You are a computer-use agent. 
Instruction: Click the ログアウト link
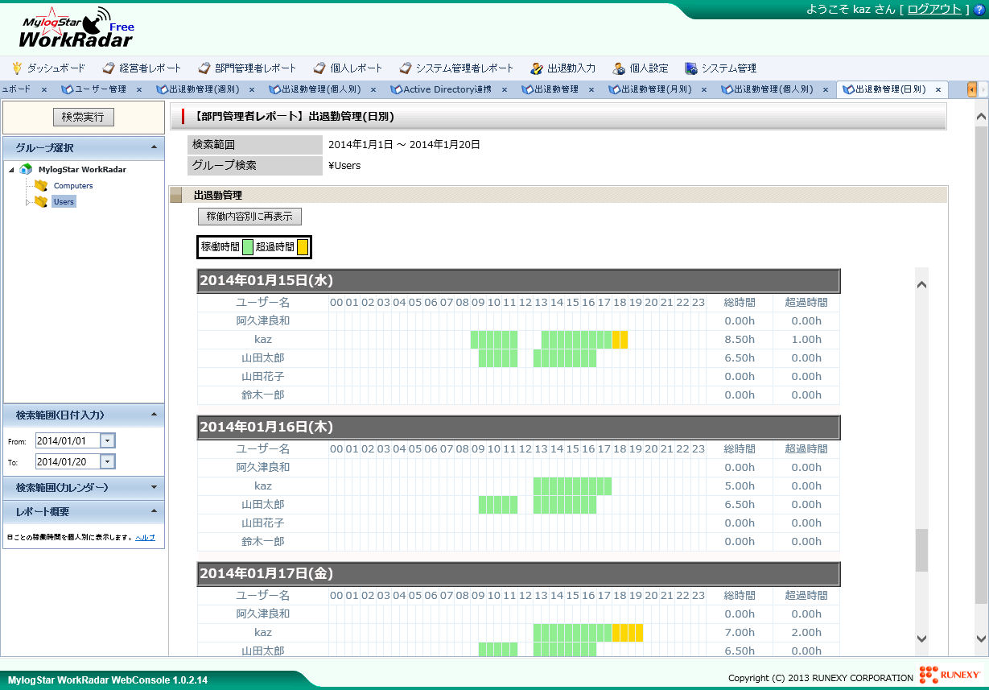click(x=934, y=9)
